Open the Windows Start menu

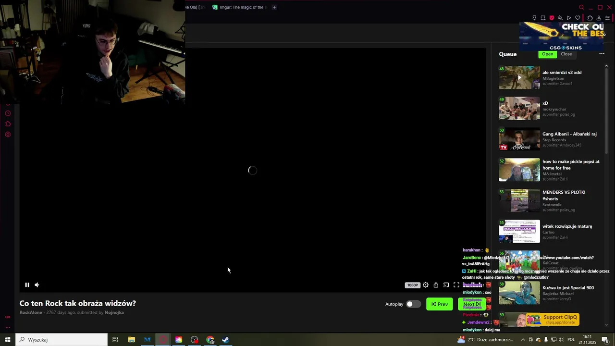[8, 340]
